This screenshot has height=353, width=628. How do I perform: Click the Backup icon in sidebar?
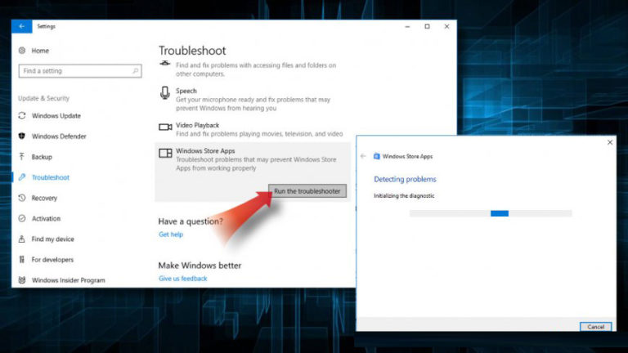click(x=22, y=157)
